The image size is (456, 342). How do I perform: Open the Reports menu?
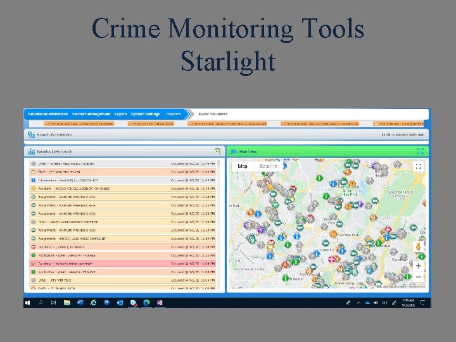coord(174,114)
